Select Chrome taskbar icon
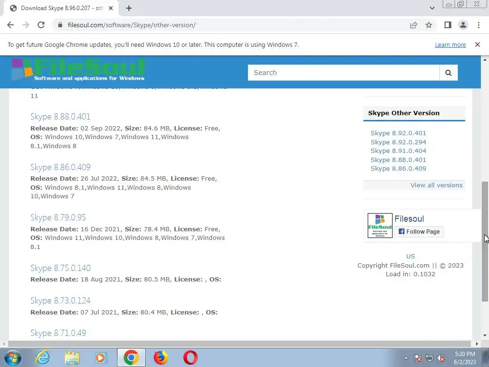The image size is (489, 367). (x=131, y=357)
